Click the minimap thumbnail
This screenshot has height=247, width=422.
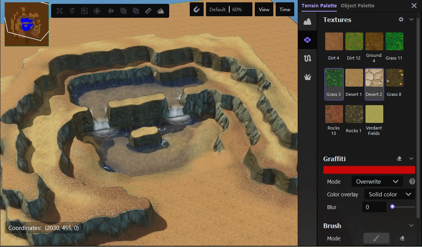(27, 24)
